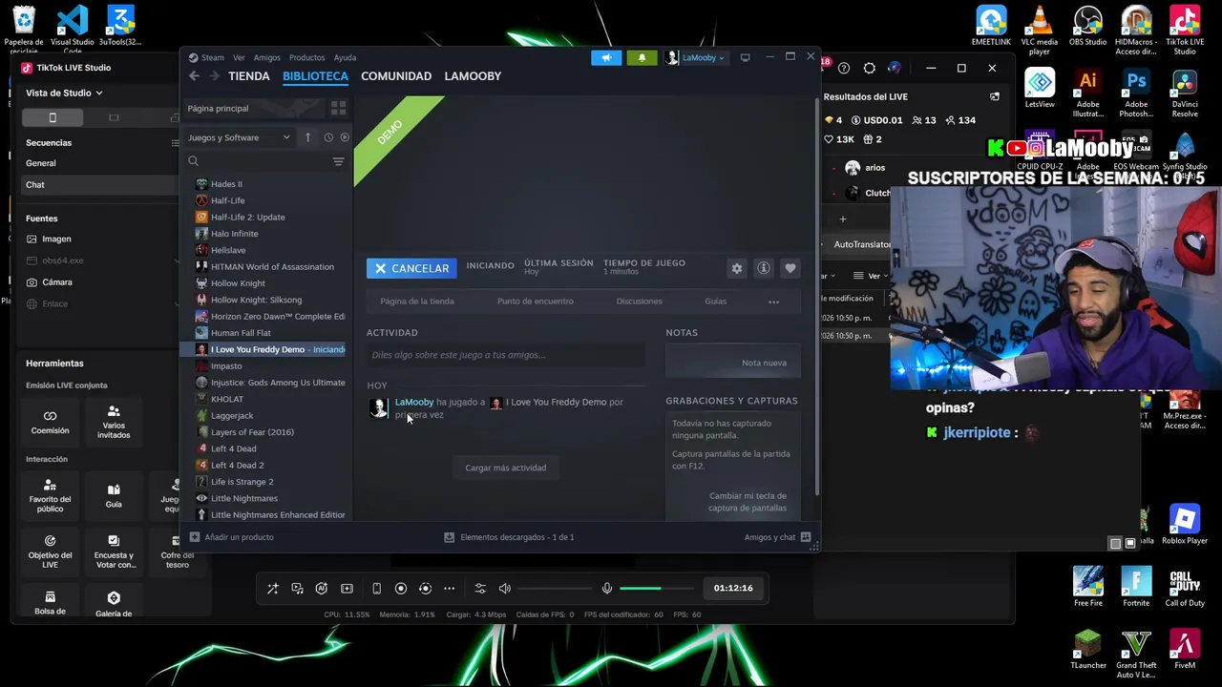Open Juegos y Software dropdown
Screen dimensions: 1222x687
(x=239, y=137)
